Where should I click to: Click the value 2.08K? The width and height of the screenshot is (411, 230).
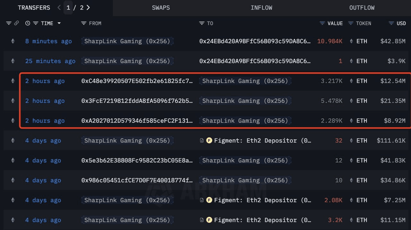334,200
